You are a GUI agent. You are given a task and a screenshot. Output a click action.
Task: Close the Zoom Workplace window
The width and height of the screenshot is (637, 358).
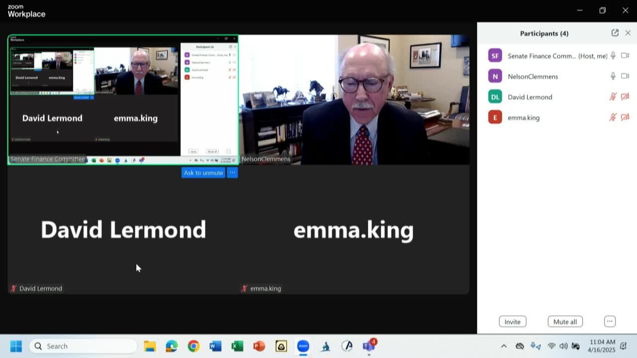[x=626, y=10]
